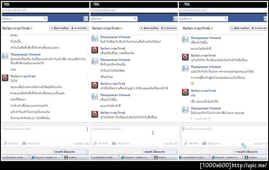
Task: Click topmost Thunyawan Yenwat avatar in middle panel
Action: (x=95, y=38)
